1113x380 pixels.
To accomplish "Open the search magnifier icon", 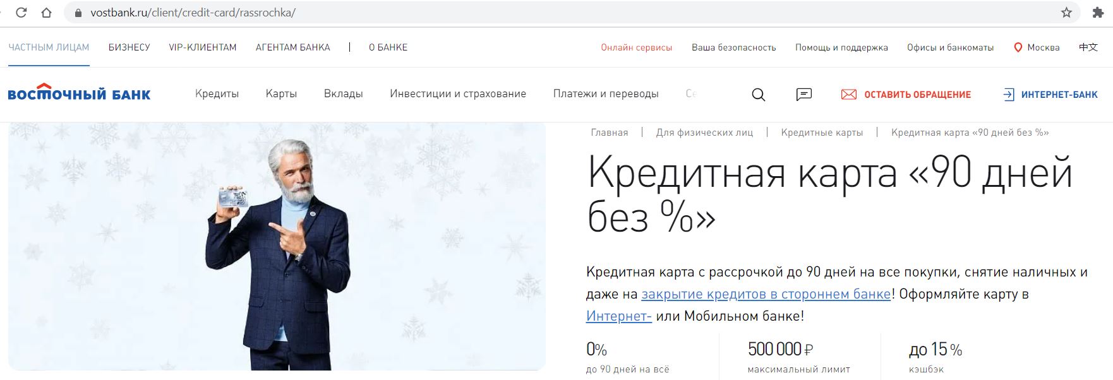I will [759, 95].
